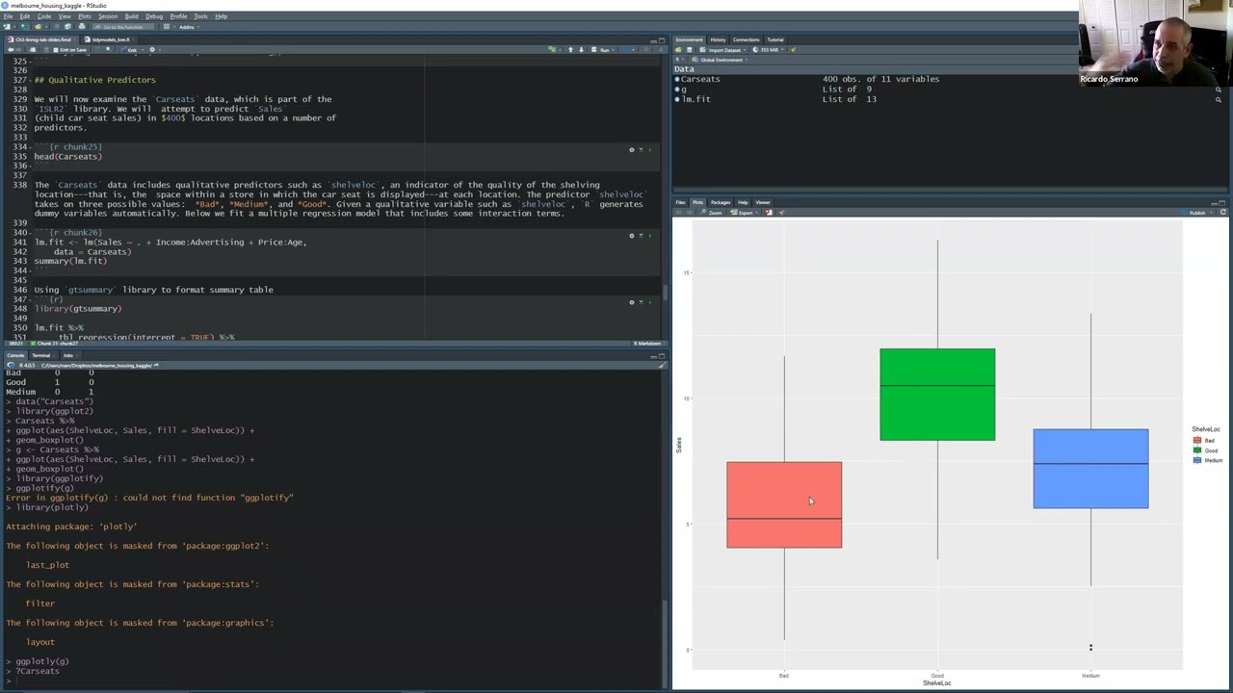Open the Build menu
This screenshot has width=1233, height=693.
(131, 16)
